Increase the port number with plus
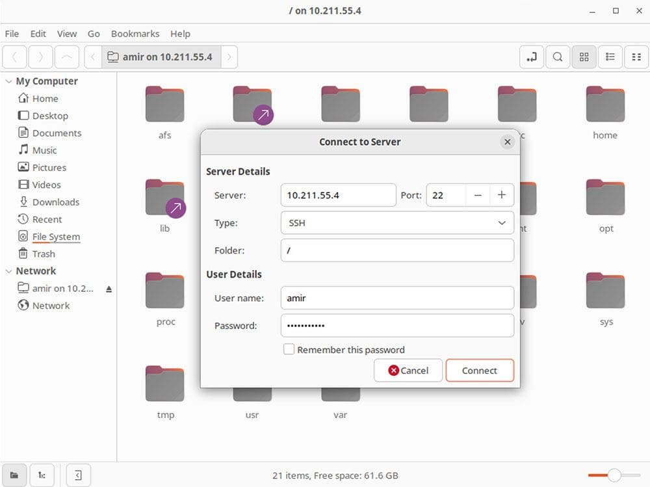 click(502, 195)
